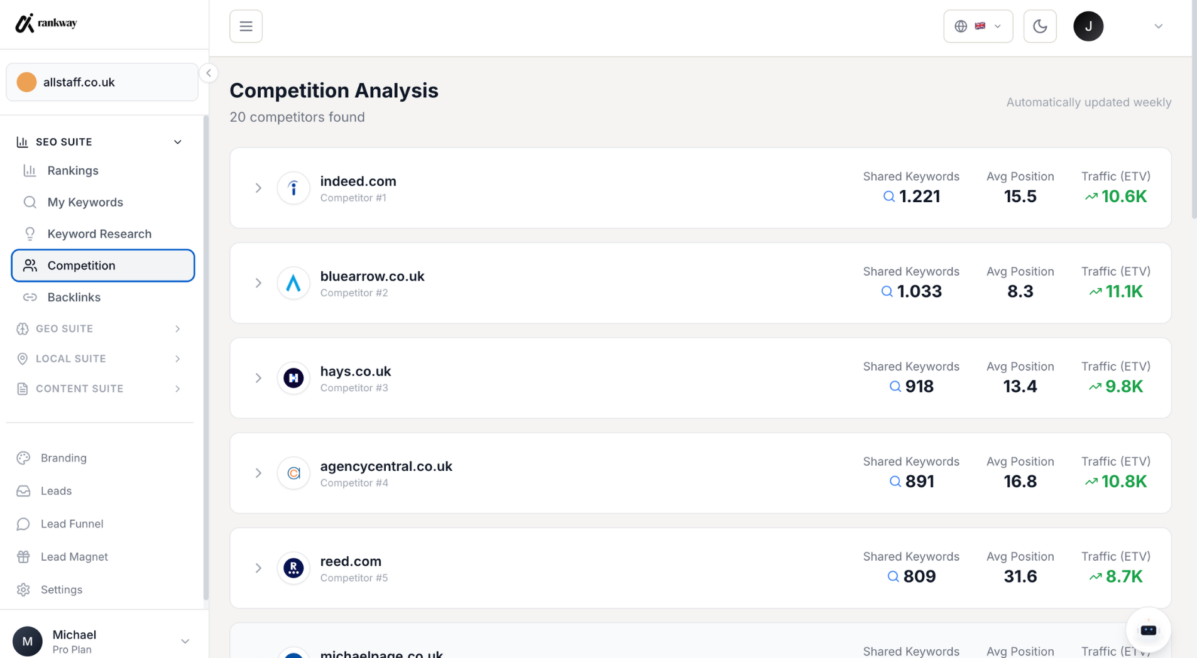This screenshot has width=1197, height=658.
Task: Click shared keywords search icon for reed.com
Action: point(893,576)
